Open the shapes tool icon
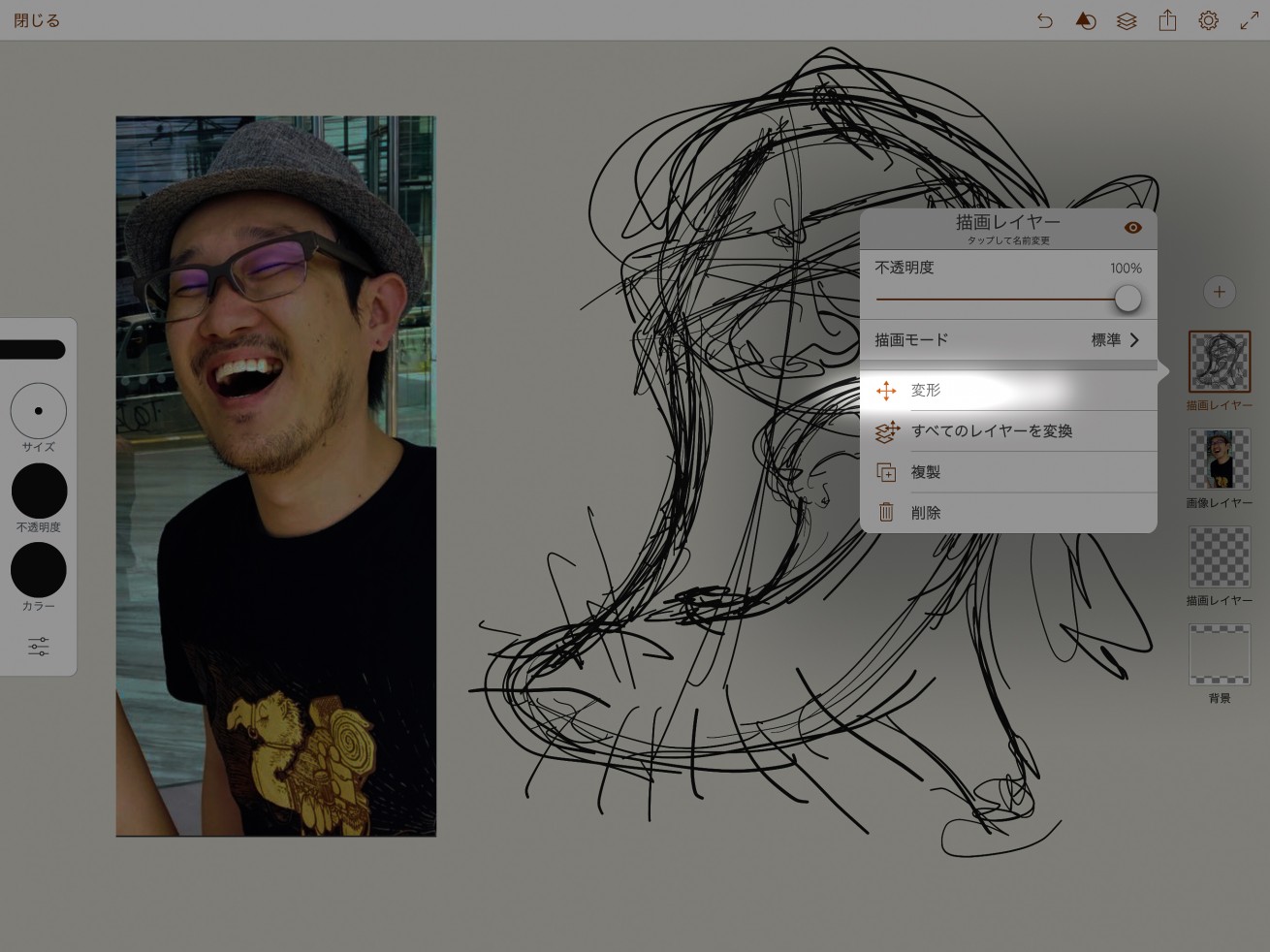Screen dimensions: 1270x952 pos(1086,20)
